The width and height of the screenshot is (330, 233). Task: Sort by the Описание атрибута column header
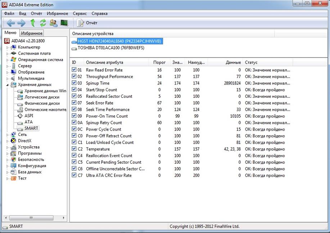116,62
